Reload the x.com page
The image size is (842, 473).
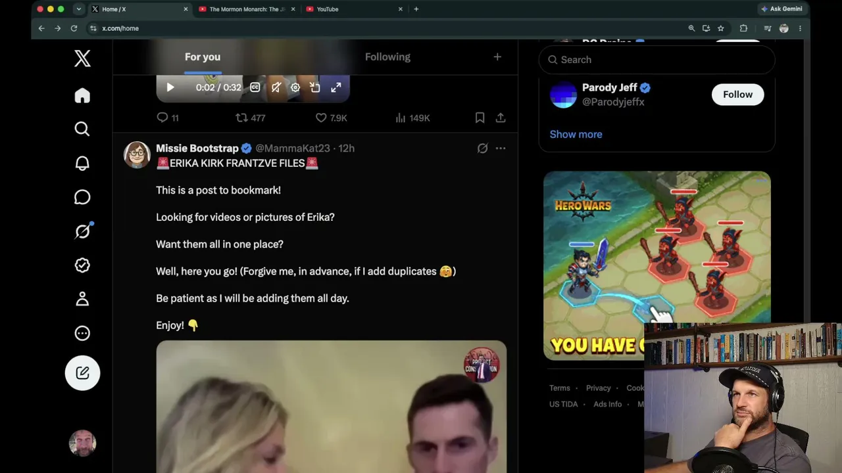[x=74, y=28]
